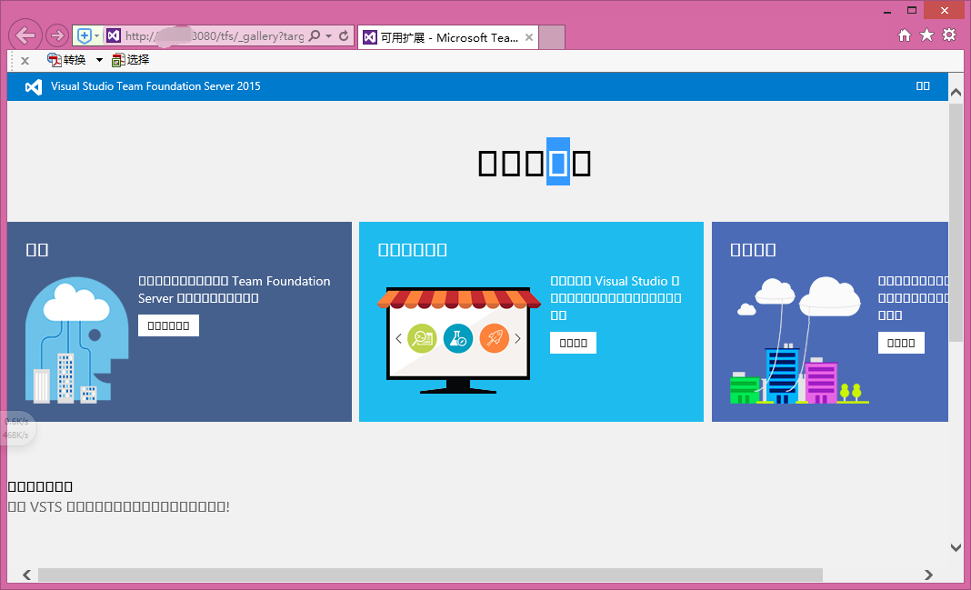Click the Visual Studio logo in blue header

[x=34, y=86]
